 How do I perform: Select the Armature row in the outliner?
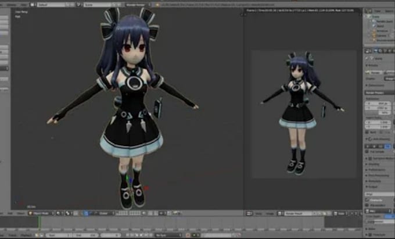pyautogui.click(x=382, y=31)
